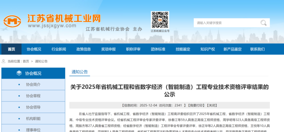
Task: Open the 技能鉴定 menu item
Action: (183, 49)
